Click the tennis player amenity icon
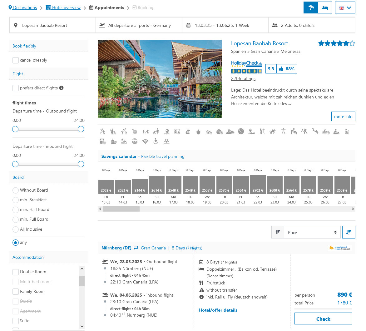Viewport: 366px width, 331px height. coord(304,132)
